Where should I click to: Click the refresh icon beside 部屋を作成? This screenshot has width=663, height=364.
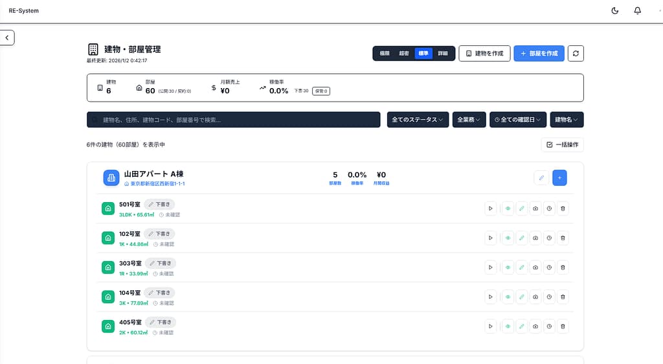click(576, 53)
